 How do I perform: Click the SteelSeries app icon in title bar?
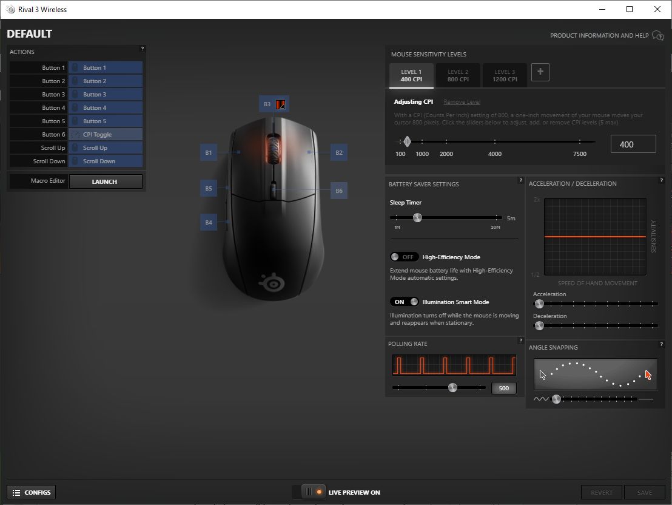pos(10,10)
